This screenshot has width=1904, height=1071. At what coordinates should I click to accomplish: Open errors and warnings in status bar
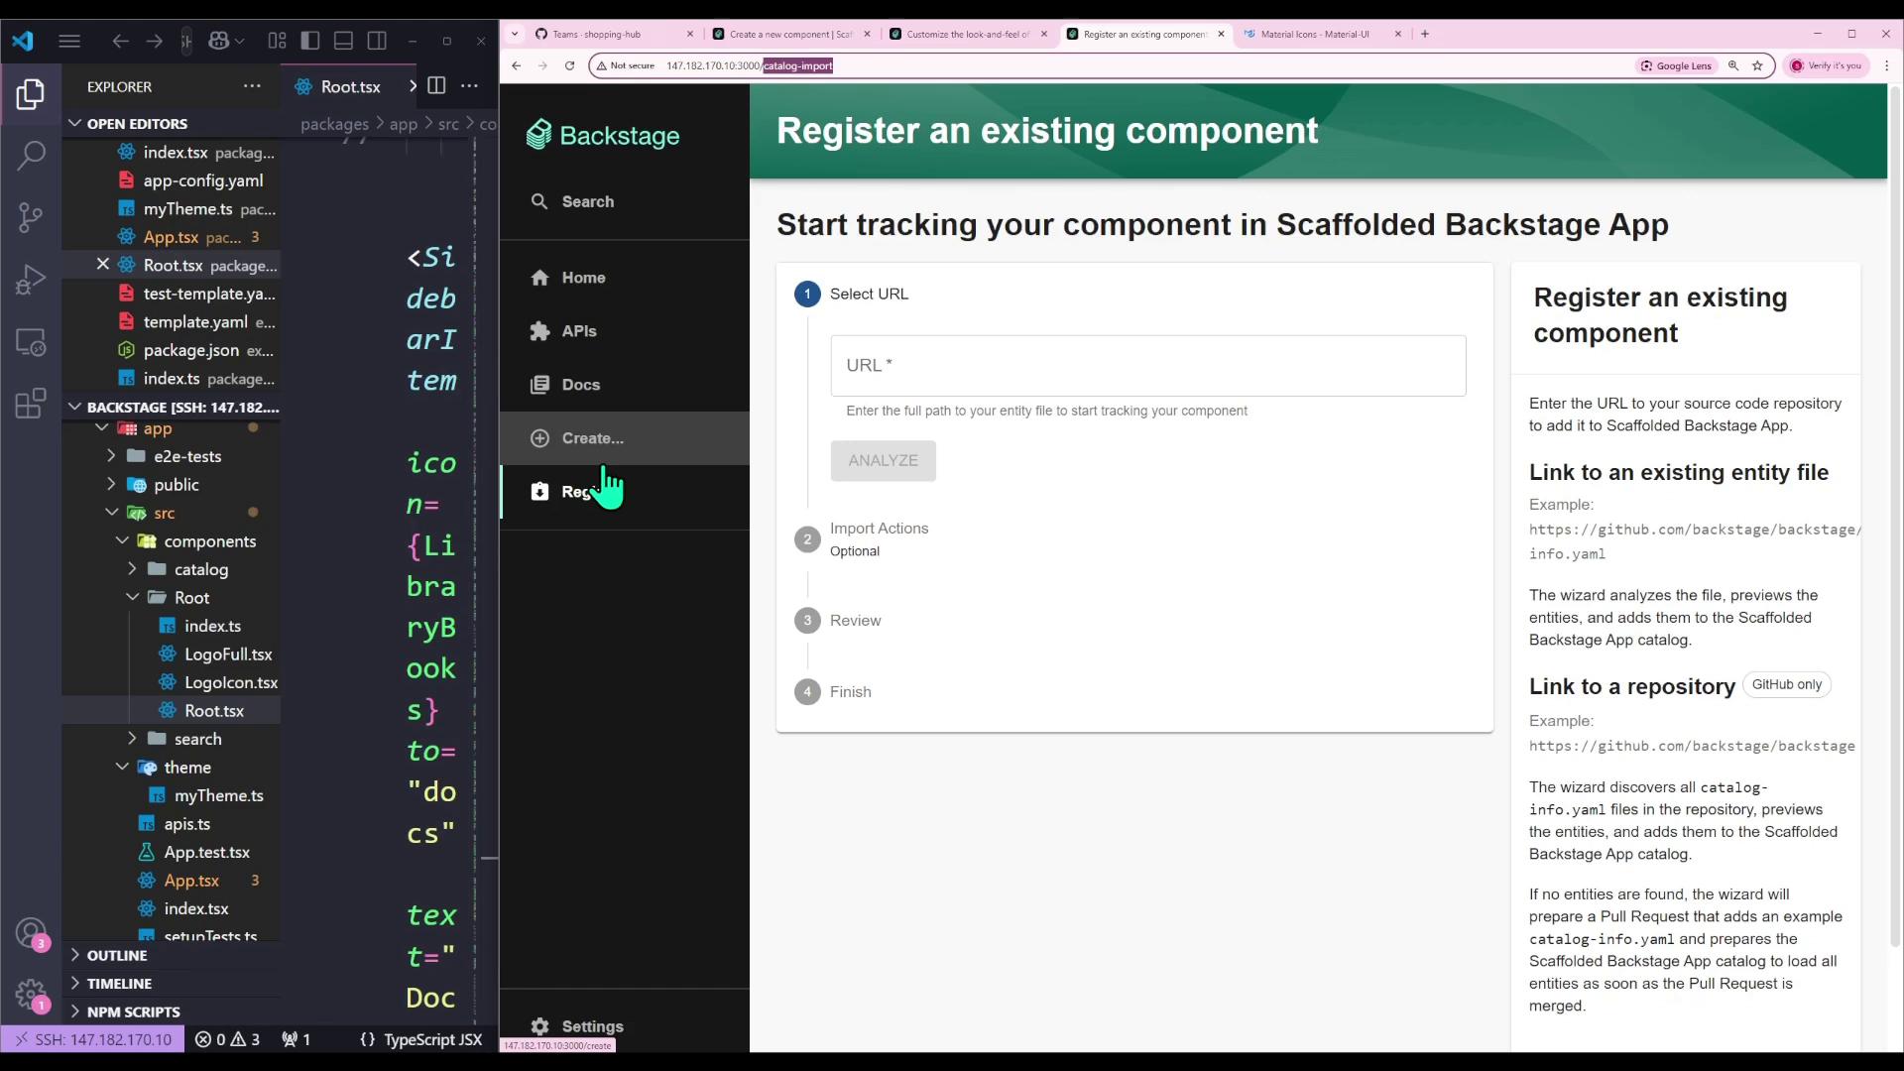tap(227, 1039)
